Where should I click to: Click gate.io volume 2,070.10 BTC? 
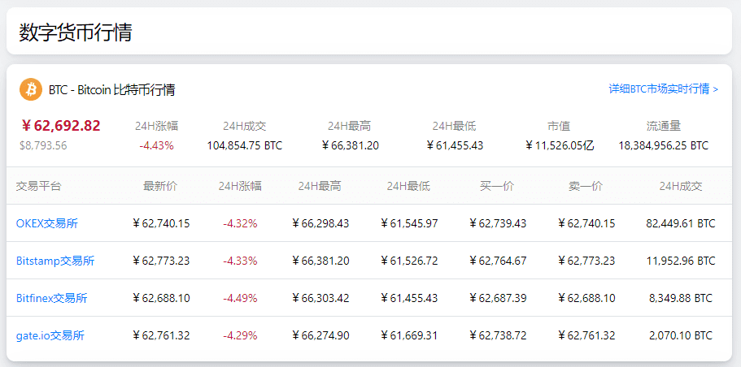(x=681, y=335)
